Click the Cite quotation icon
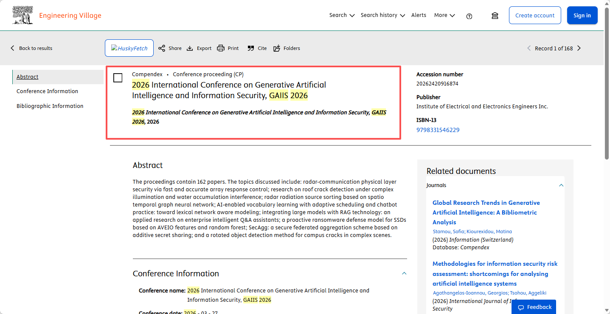 pos(251,48)
